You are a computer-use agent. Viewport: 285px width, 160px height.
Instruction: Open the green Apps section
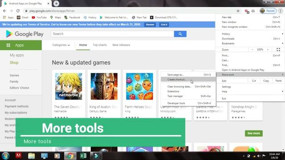click(21, 45)
